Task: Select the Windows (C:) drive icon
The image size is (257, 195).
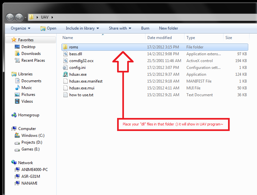Action: pos(17,136)
